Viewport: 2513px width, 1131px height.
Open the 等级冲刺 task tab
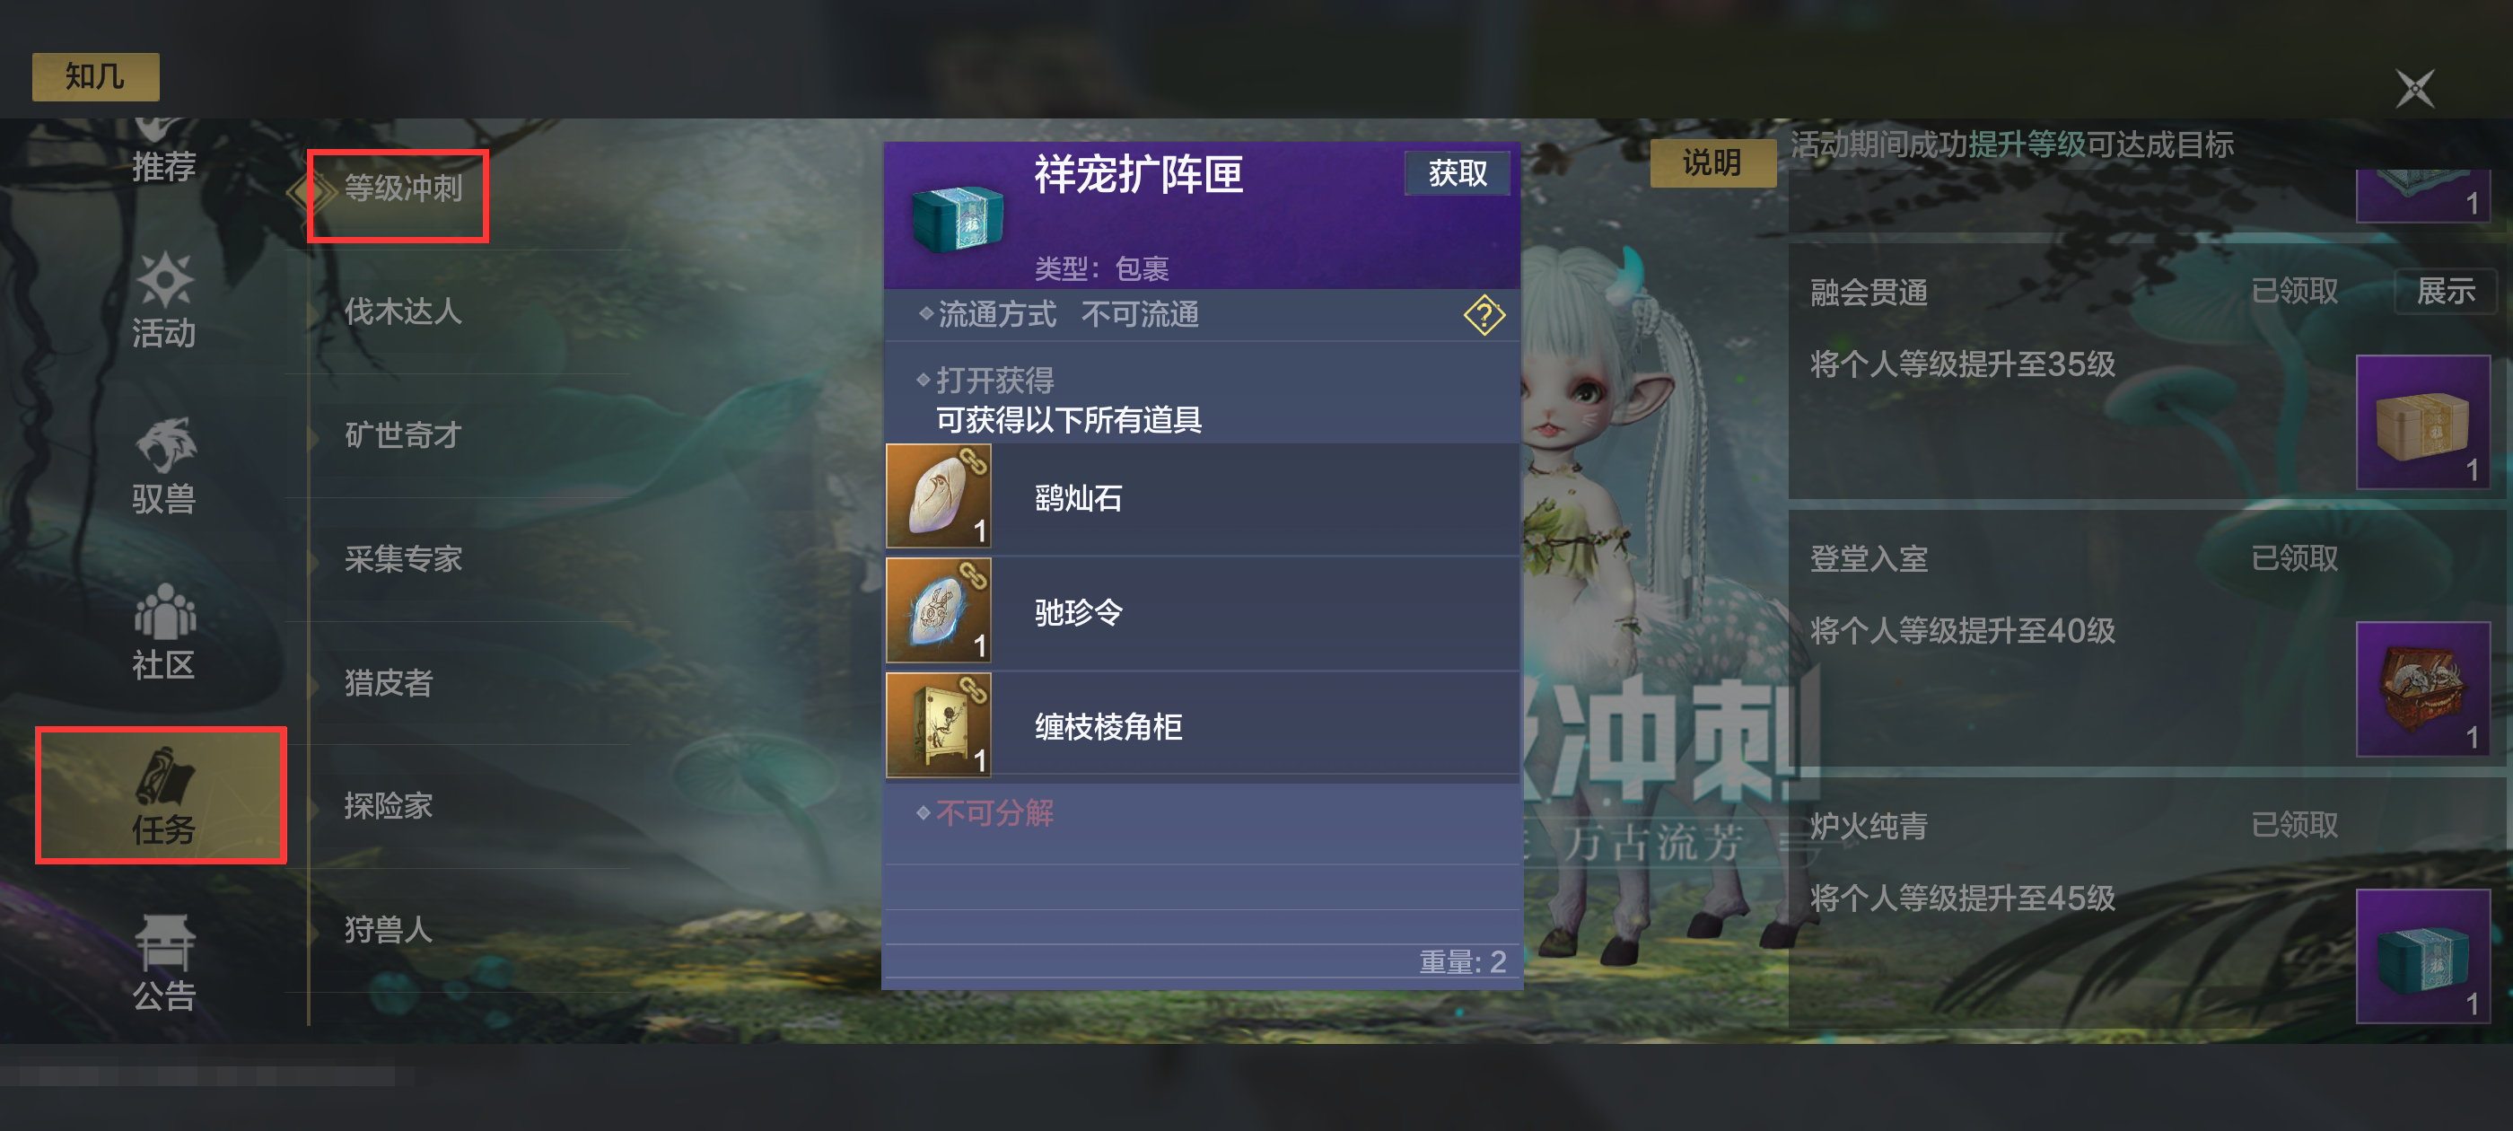coord(402,188)
